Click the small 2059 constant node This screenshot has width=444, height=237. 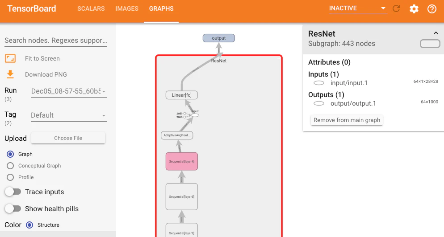point(184,114)
